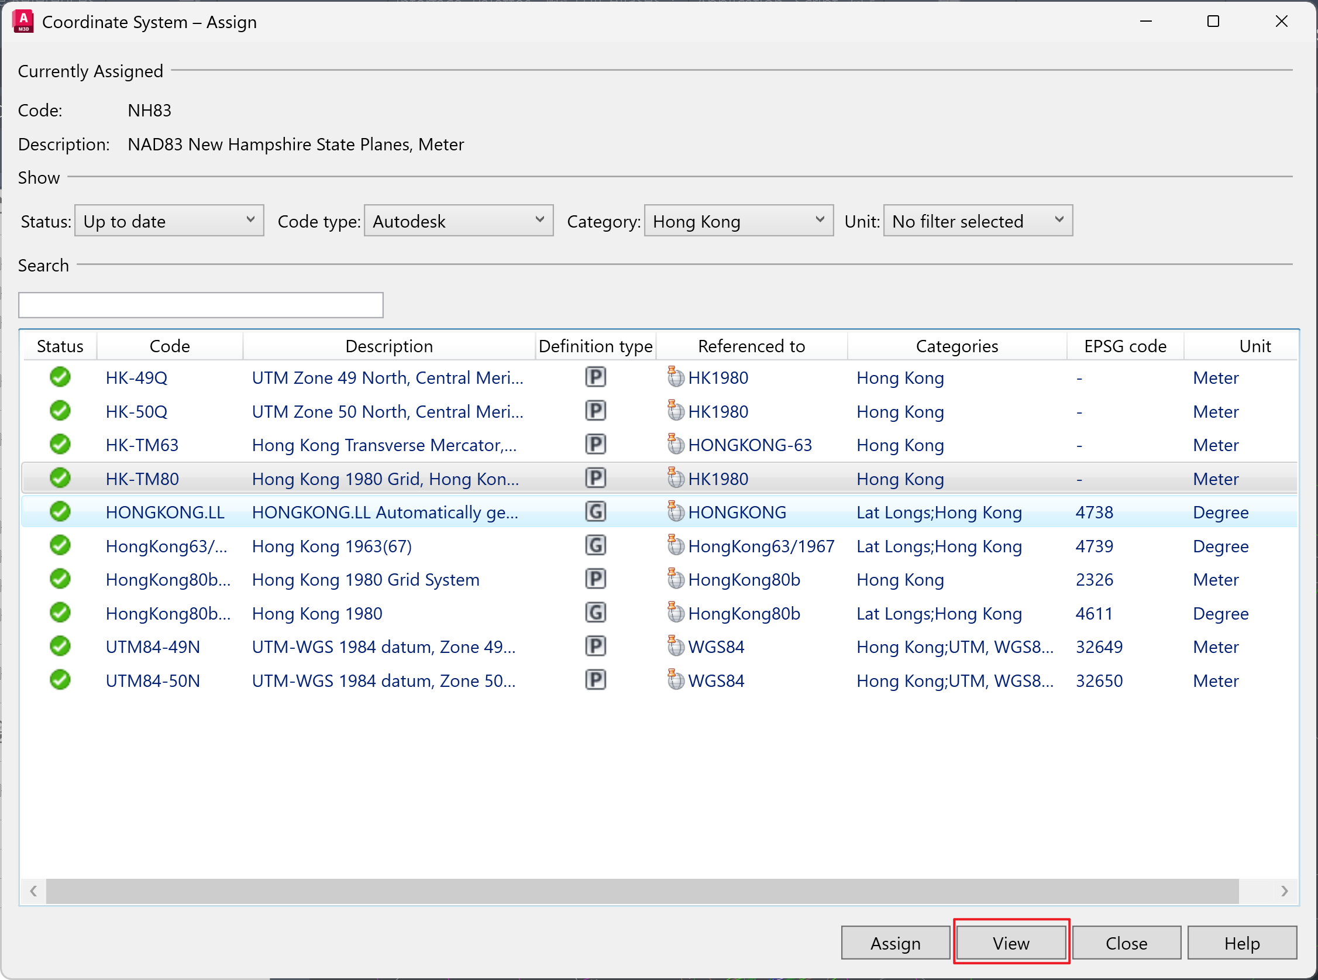
Task: Click the View button
Action: [1011, 943]
